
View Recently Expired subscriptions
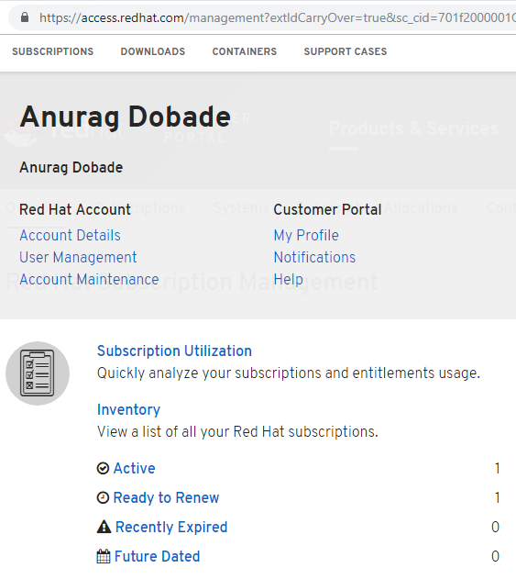point(171,527)
